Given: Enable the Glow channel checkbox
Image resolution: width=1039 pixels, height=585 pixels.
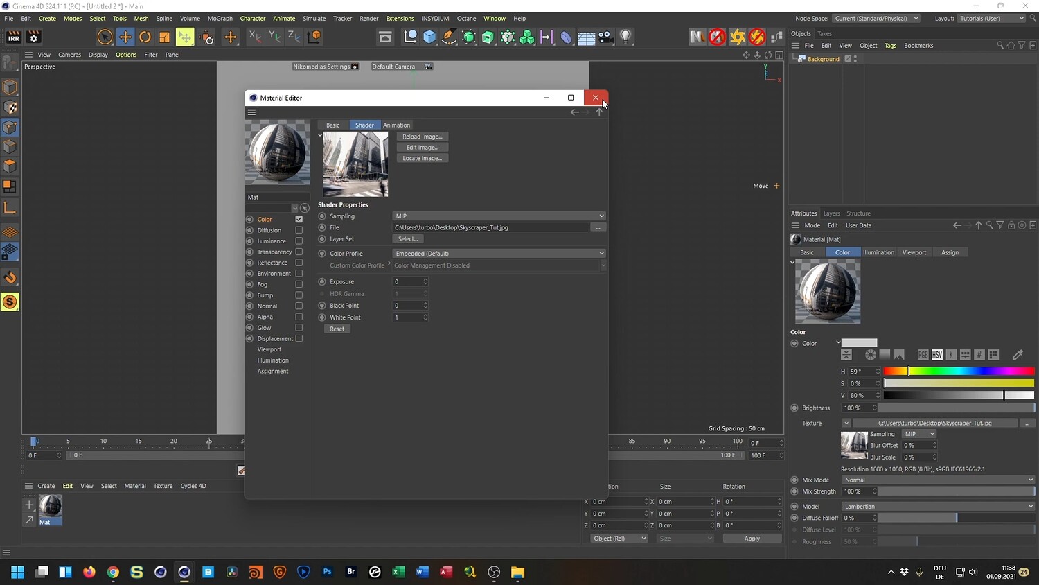Looking at the screenshot, I should [x=299, y=328].
